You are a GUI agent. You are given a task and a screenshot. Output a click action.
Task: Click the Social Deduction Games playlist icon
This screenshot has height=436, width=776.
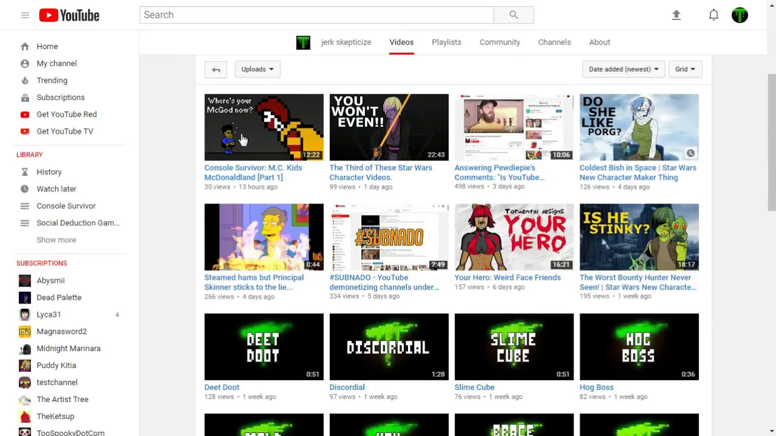[25, 223]
